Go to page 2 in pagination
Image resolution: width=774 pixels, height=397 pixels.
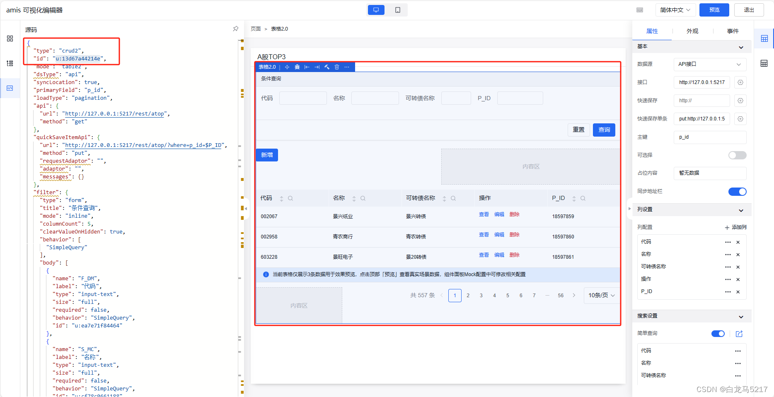468,295
